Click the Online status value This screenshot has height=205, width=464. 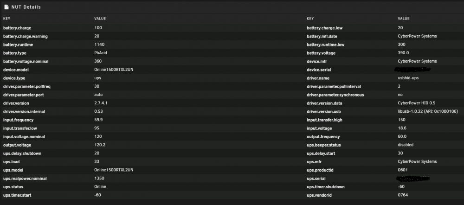point(100,186)
